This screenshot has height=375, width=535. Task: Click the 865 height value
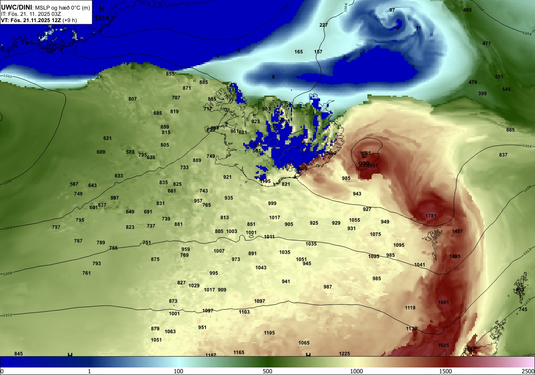[510, 130]
